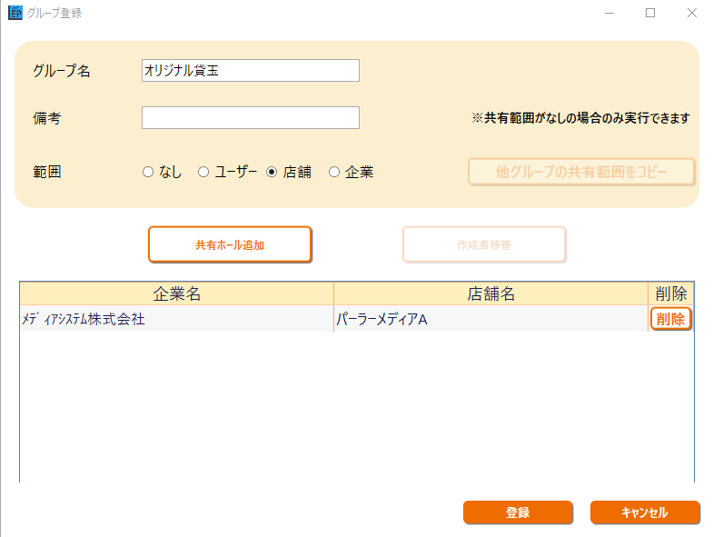The height and width of the screenshot is (537, 713).
Task: Click the 削除 column header
Action: [671, 293]
